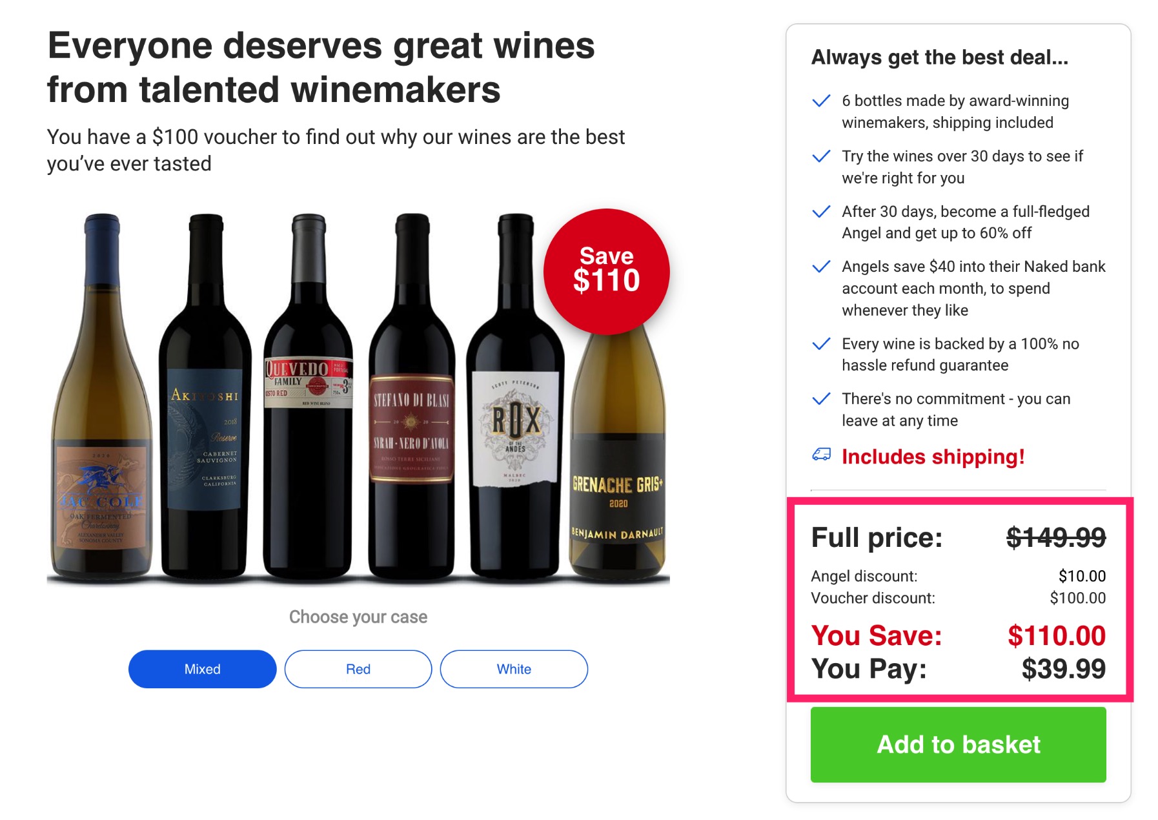Click the checkmark next to 30-day trial bullet
This screenshot has height=820, width=1158.
click(821, 156)
